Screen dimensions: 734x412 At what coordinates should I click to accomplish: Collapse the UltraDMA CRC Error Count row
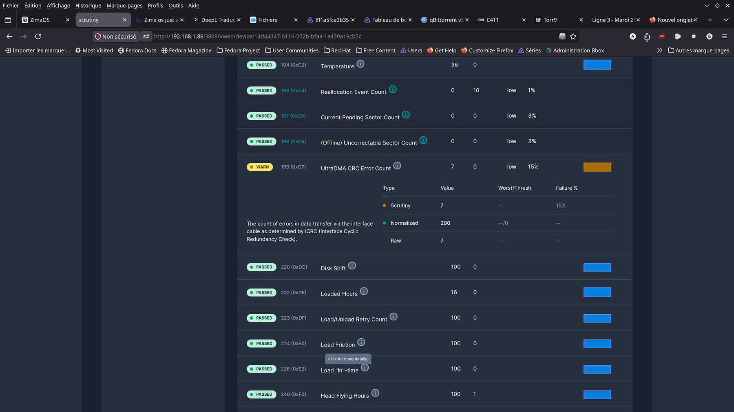pos(435,167)
